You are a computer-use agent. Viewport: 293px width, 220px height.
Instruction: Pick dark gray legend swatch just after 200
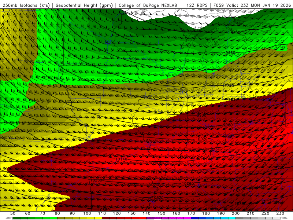(x=240, y=218)
